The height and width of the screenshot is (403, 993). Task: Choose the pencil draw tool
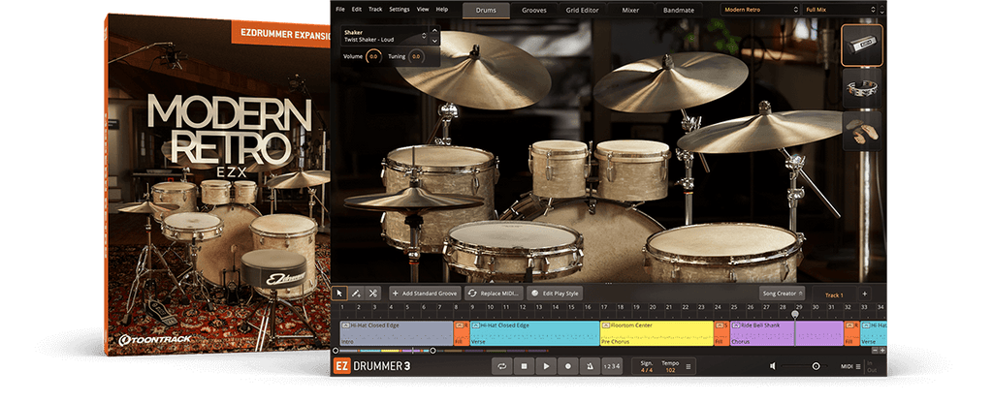pos(357,293)
